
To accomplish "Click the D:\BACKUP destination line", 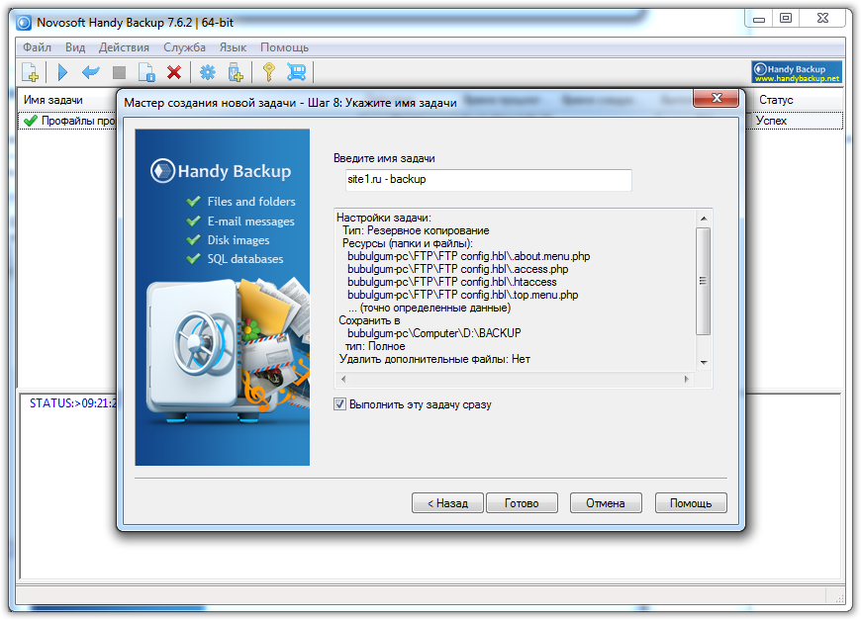I will [434, 333].
